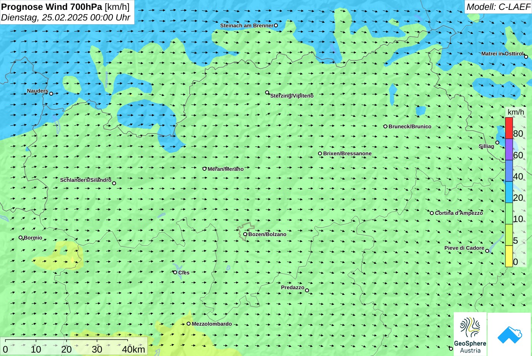Click the 'Cortina d'Ampezzo' label text
The image size is (532, 356).
click(459, 213)
